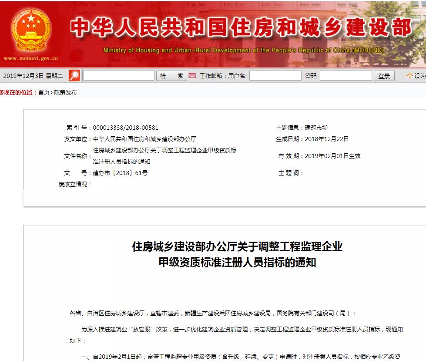Click the 检索 search button

(171, 76)
